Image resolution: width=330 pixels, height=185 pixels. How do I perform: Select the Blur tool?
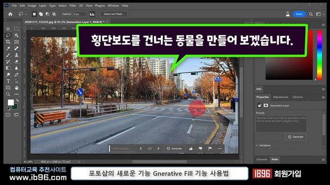tap(16, 68)
